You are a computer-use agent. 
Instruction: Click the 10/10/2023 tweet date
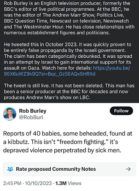click(38, 183)
